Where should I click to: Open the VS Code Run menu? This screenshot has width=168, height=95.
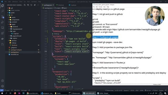point(29,2)
